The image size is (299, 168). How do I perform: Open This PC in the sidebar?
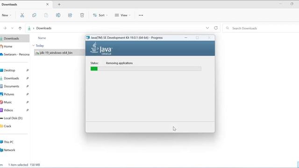8,142
